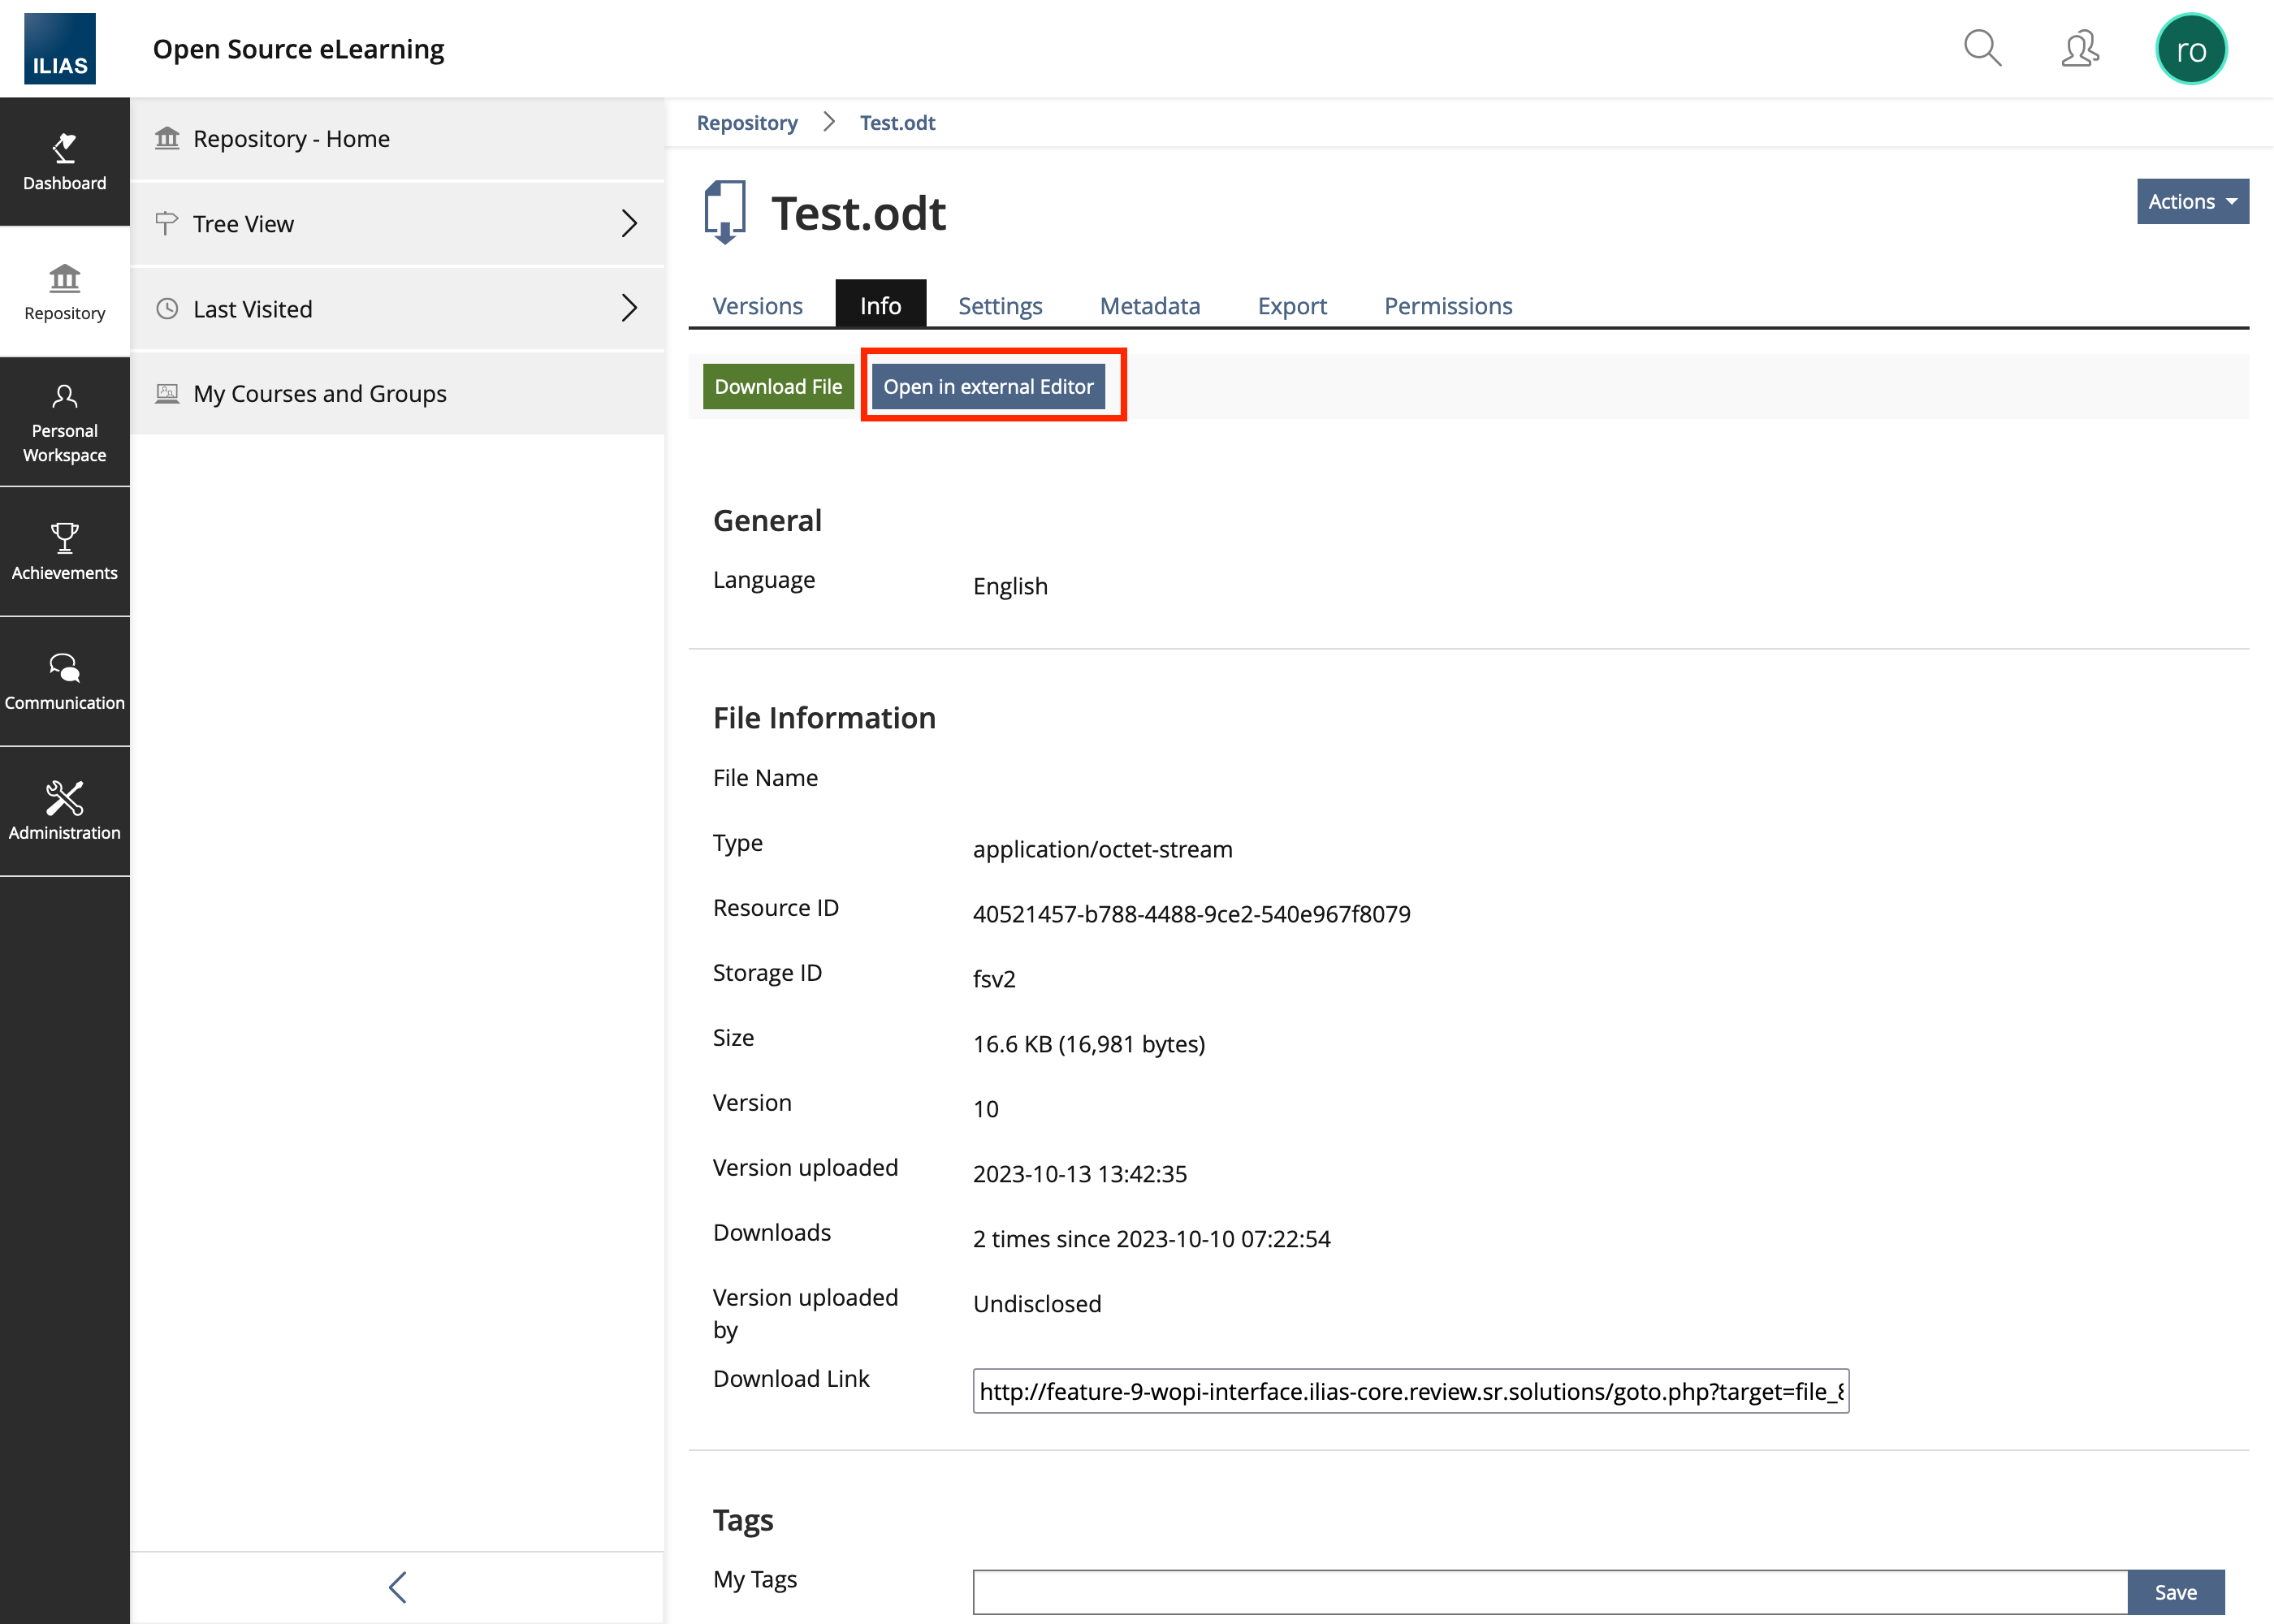Click Open in external Editor
Viewport: 2274px width, 1624px height.
(x=987, y=387)
